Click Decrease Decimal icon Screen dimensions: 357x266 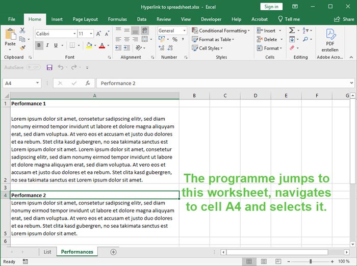[170, 48]
